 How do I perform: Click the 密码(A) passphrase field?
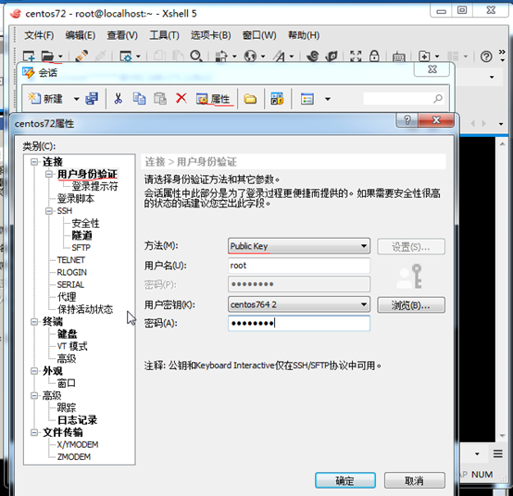pyautogui.click(x=299, y=323)
